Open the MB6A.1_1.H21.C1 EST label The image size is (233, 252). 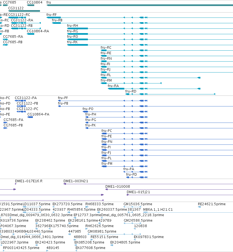point(158,209)
